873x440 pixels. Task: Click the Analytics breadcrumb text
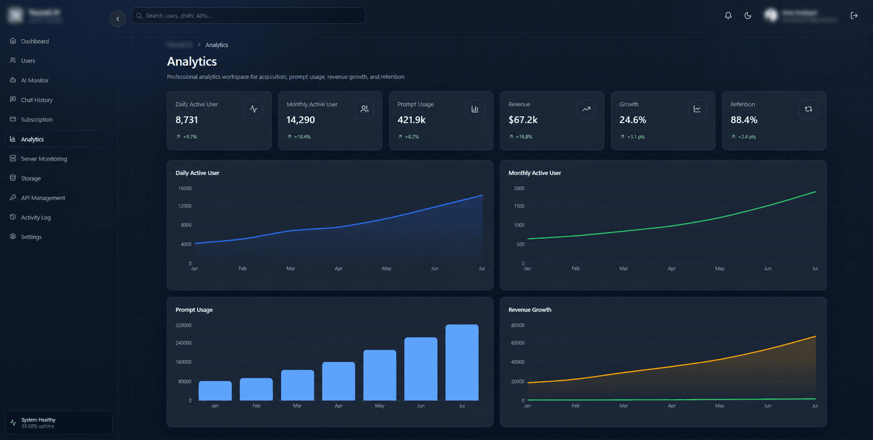(217, 45)
